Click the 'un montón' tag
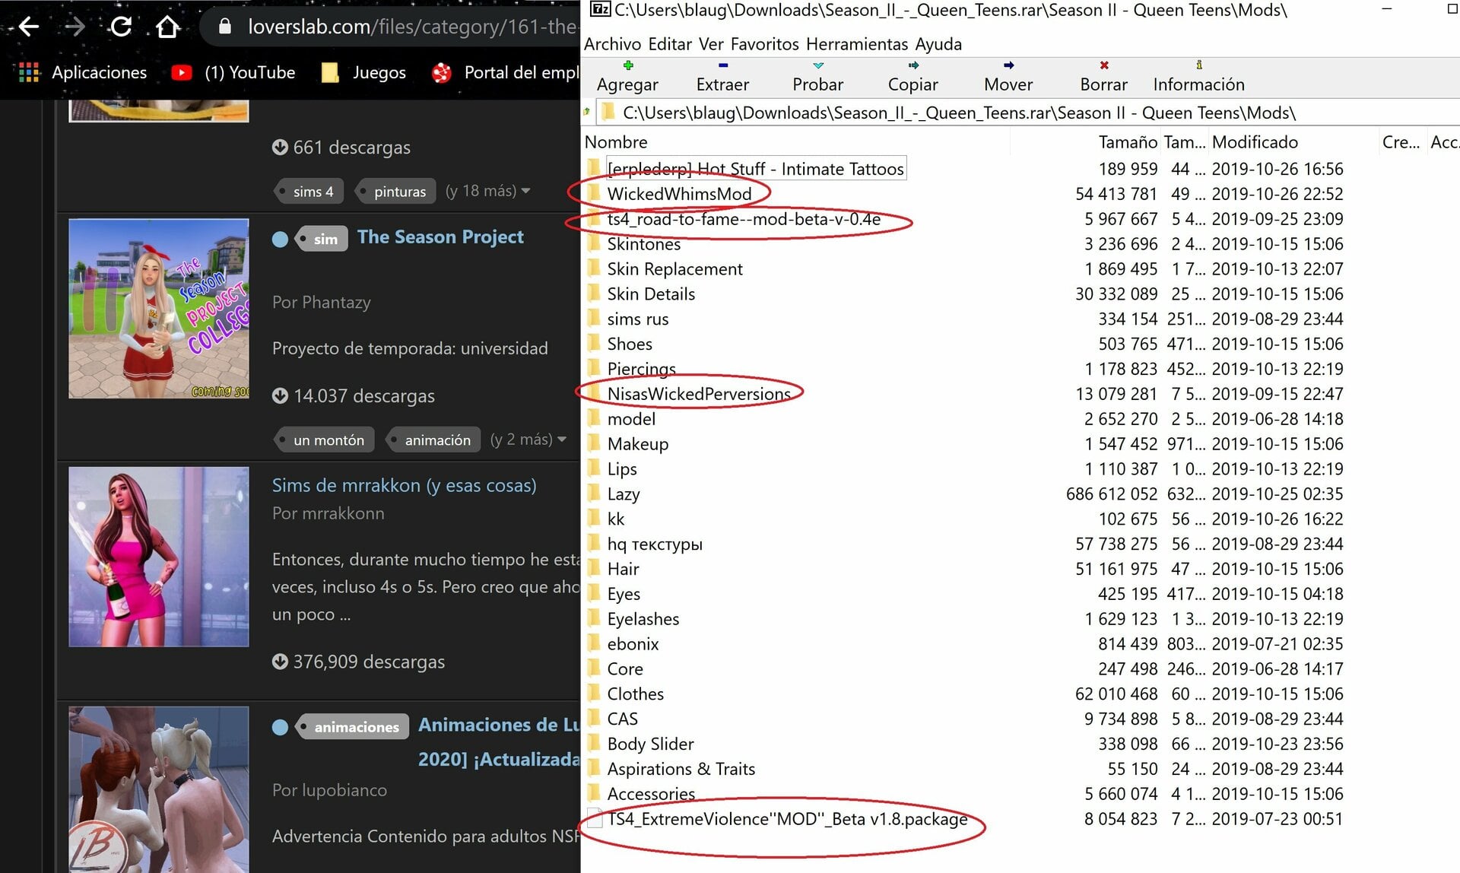The height and width of the screenshot is (873, 1460). point(323,440)
